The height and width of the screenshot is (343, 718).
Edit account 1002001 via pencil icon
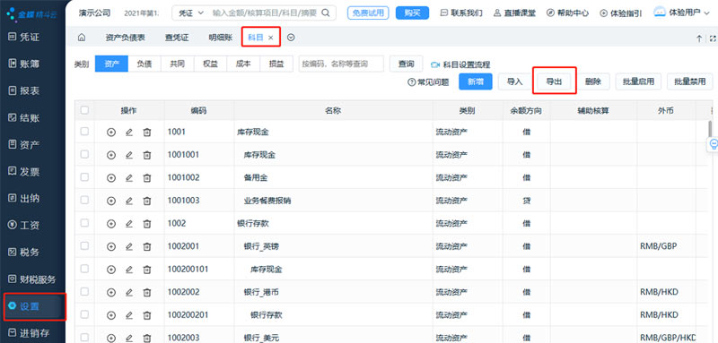(129, 246)
